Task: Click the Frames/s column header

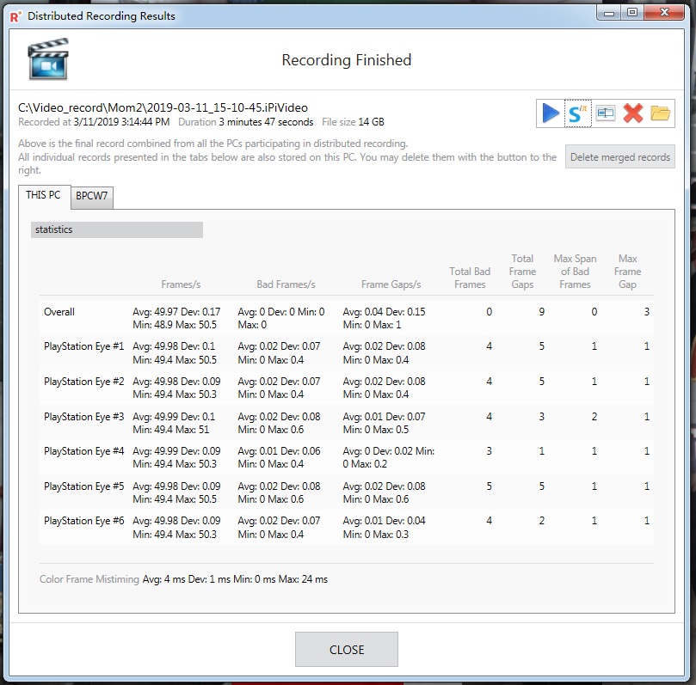Action: 181,284
